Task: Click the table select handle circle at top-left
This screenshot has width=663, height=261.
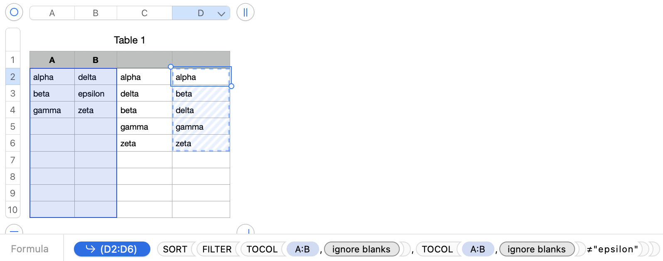Action: (x=14, y=12)
